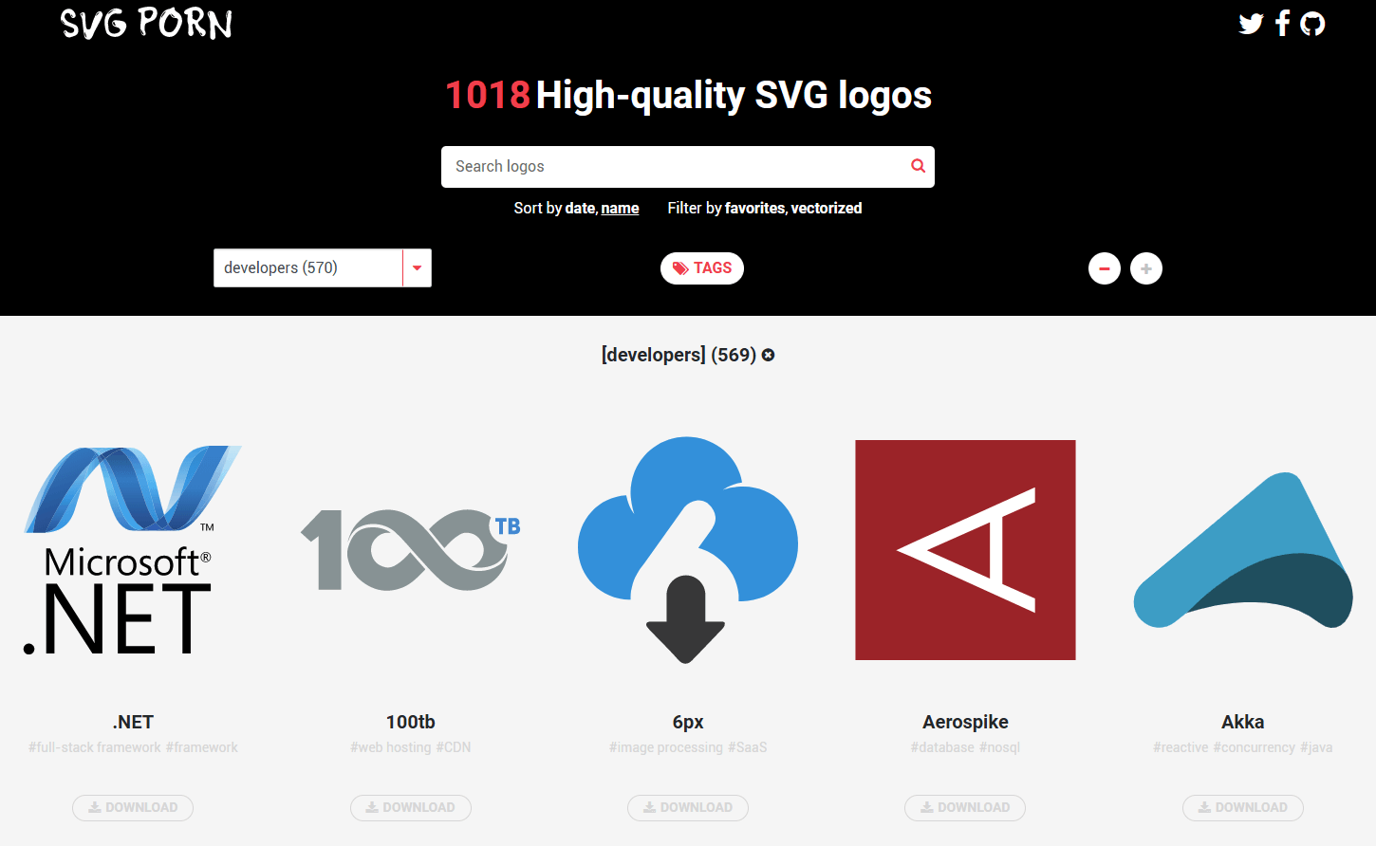Image resolution: width=1376 pixels, height=846 pixels.
Task: Click the search magnifier icon
Action: pyautogui.click(x=918, y=166)
